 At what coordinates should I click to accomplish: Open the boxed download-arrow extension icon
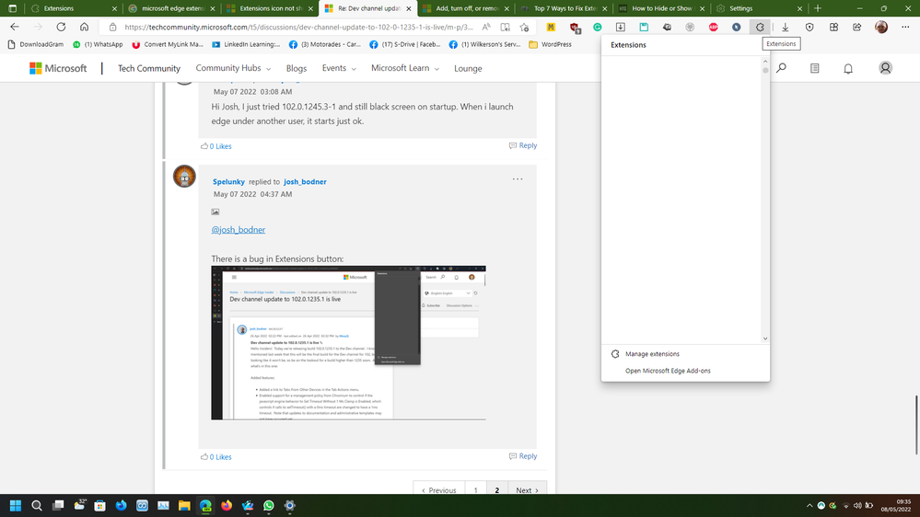click(x=620, y=27)
